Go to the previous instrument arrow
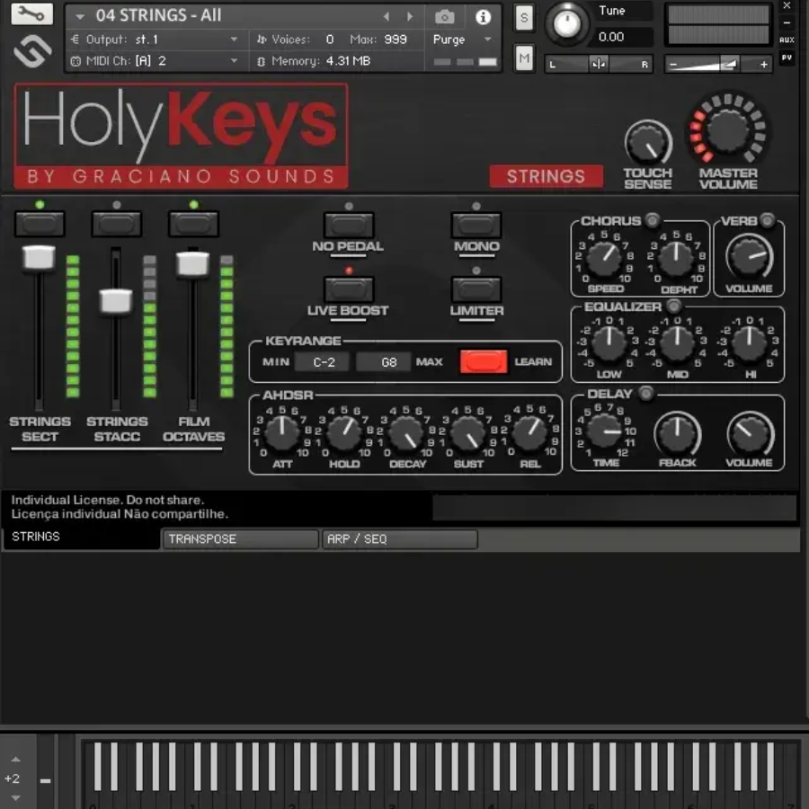 tap(386, 16)
